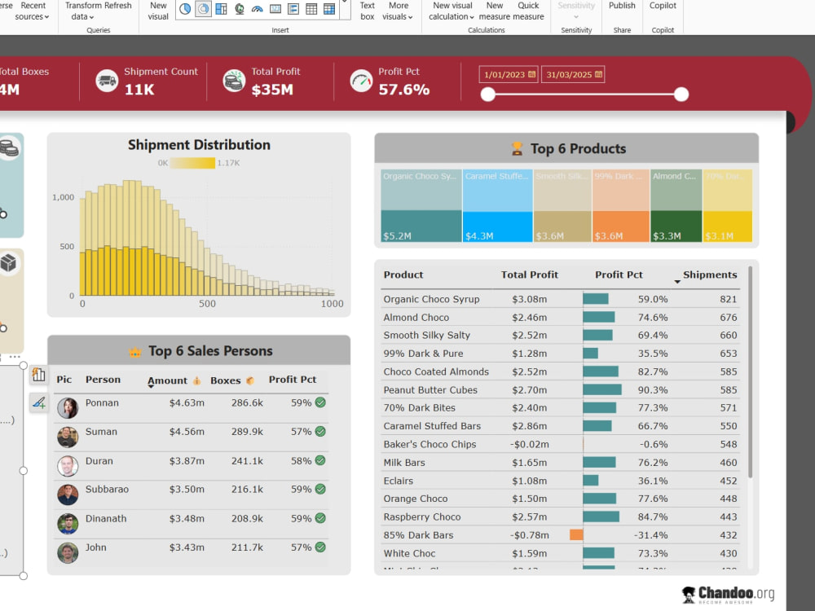Click the Refresh button
This screenshot has height=611, width=815.
(x=118, y=5)
